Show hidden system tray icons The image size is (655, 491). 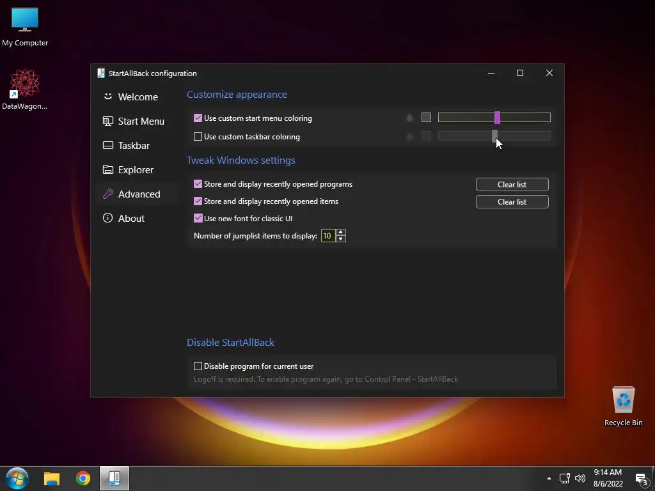click(549, 478)
